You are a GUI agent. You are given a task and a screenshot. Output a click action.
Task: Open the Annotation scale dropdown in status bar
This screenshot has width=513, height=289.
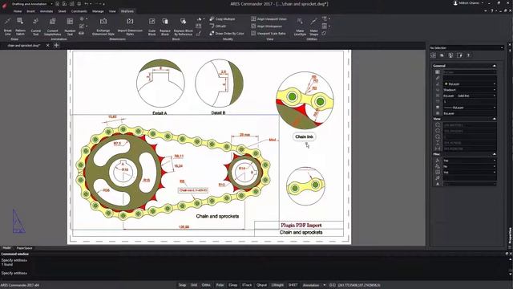click(314, 285)
